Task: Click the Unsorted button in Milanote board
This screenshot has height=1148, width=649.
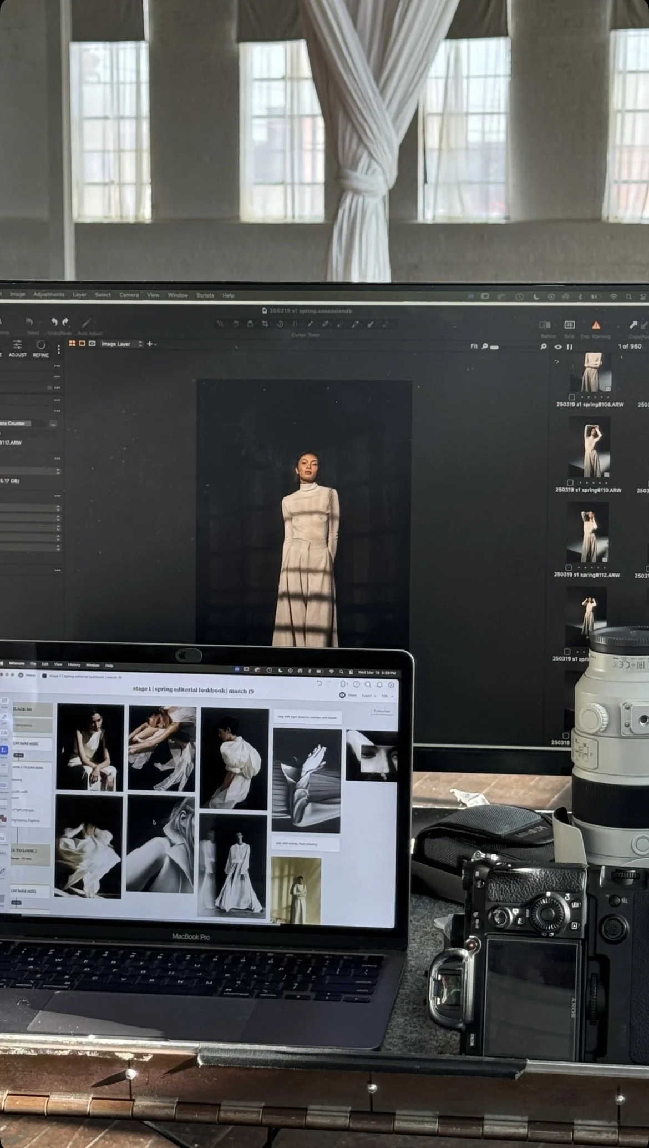Action: pyautogui.click(x=381, y=711)
